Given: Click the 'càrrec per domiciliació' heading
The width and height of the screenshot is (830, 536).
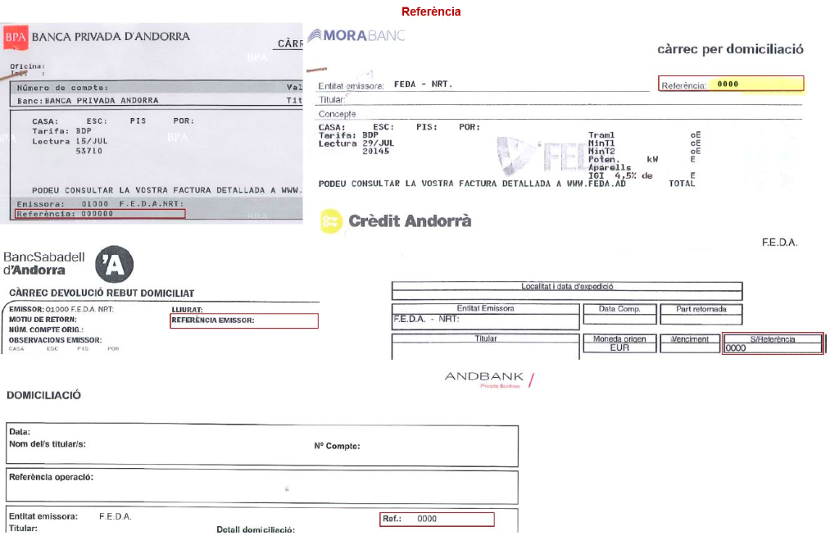Looking at the screenshot, I should pyautogui.click(x=729, y=49).
